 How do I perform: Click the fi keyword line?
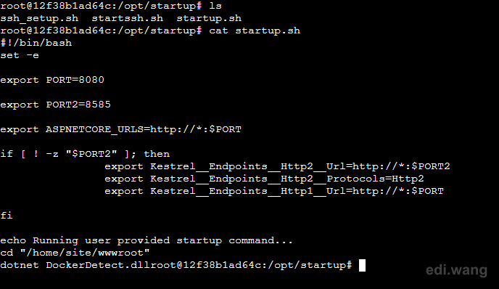coord(7,216)
